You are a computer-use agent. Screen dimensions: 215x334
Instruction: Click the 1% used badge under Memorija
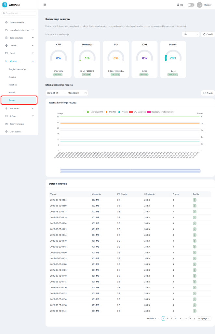87,75
